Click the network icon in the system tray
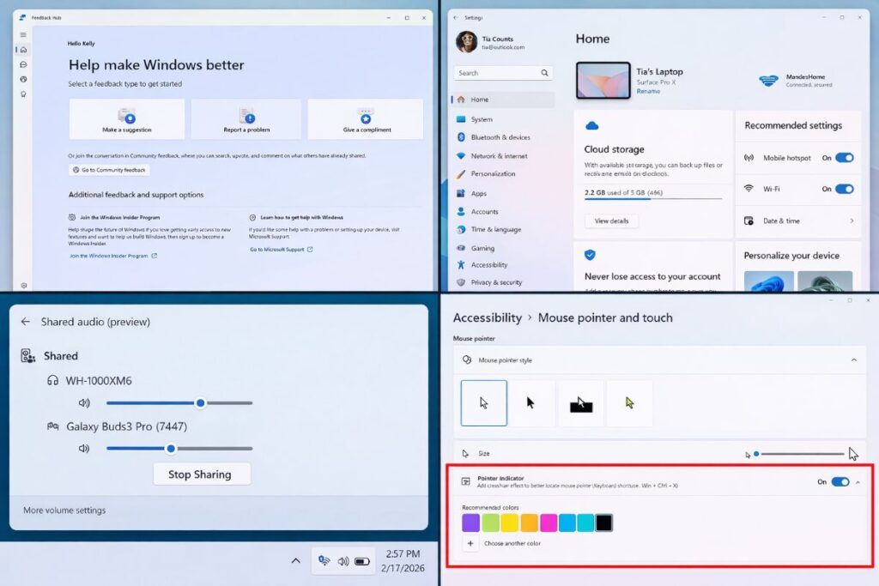The width and height of the screenshot is (879, 586). tap(324, 560)
